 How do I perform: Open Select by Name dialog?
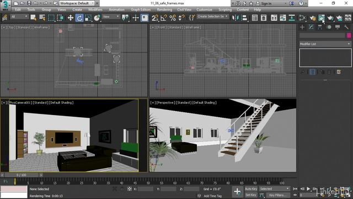coord(42,18)
